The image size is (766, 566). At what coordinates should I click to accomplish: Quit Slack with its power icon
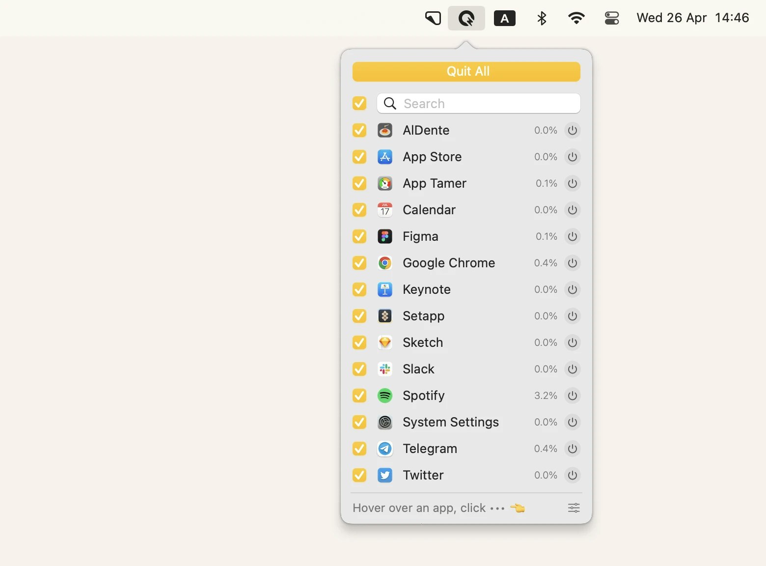click(x=572, y=369)
